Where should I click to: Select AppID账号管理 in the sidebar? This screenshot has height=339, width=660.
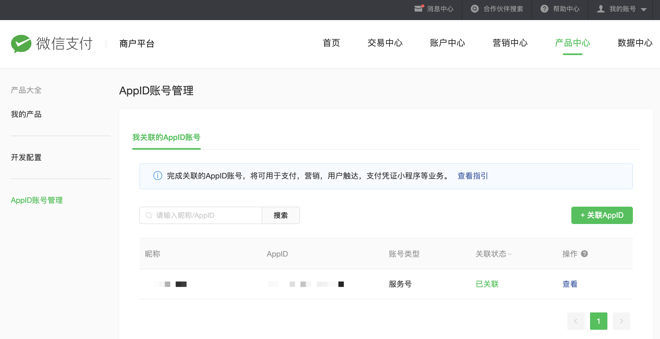(x=37, y=200)
